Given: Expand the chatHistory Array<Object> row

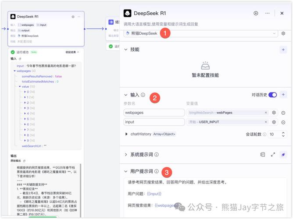Looking at the screenshot, I should pos(126,134).
